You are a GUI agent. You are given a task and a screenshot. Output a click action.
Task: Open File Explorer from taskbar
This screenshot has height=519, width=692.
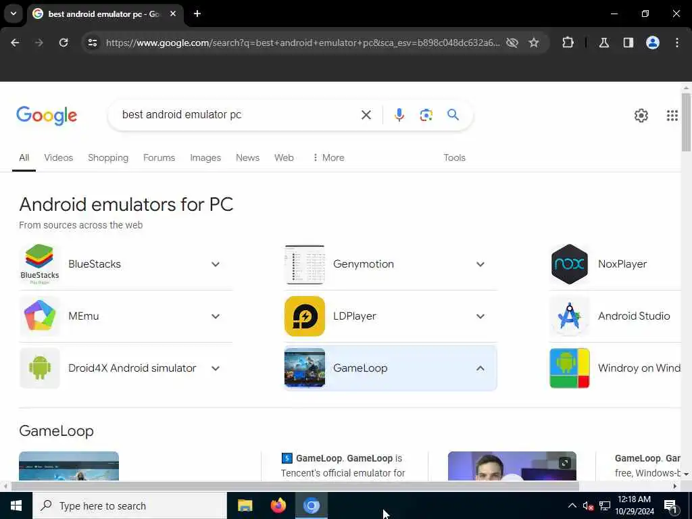click(x=245, y=505)
